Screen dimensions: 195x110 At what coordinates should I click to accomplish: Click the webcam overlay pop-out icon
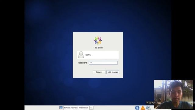150,103
